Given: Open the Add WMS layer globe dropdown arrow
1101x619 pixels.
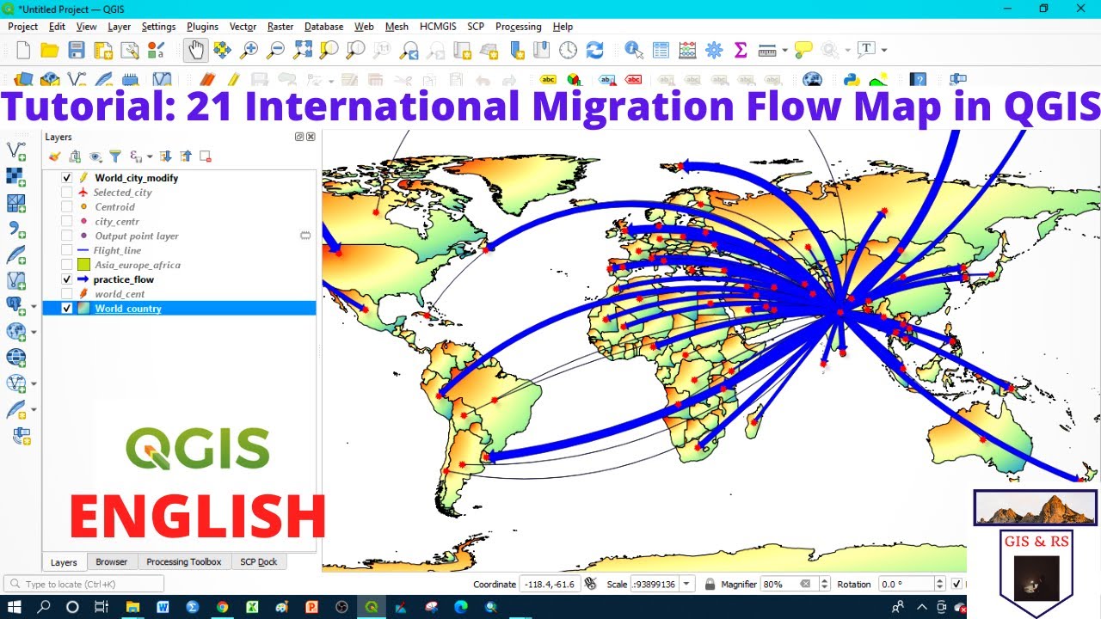Looking at the screenshot, I should pyautogui.click(x=34, y=333).
